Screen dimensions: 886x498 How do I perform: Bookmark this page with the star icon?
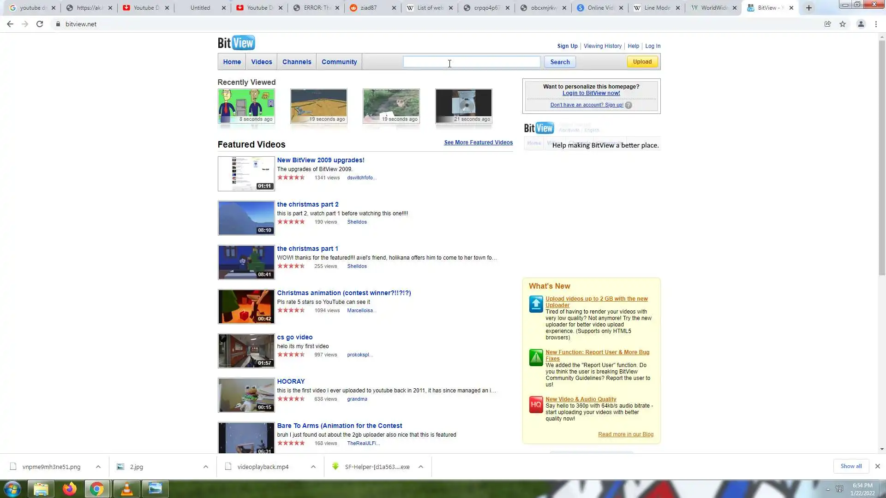tap(843, 24)
